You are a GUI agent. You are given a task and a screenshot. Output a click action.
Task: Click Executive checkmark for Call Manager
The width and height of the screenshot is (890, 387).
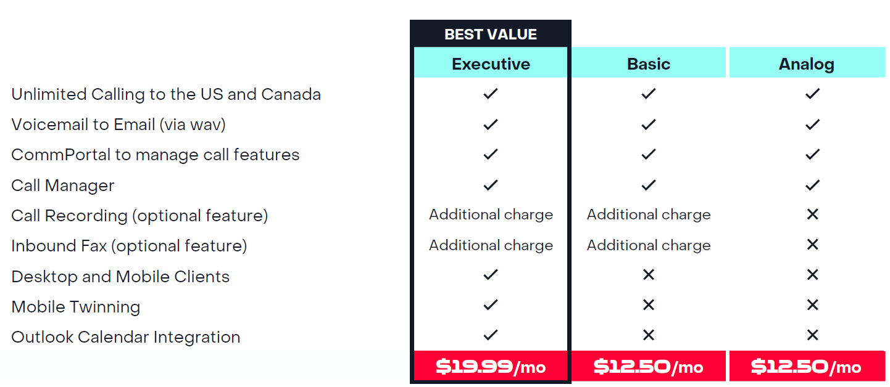(x=491, y=185)
